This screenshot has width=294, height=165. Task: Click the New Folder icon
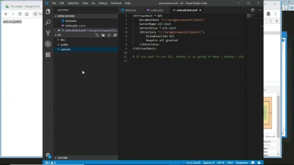point(103,35)
